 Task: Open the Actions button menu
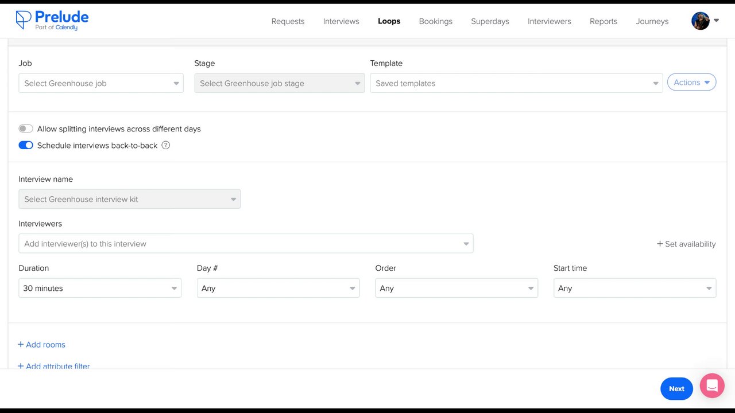[x=691, y=83]
